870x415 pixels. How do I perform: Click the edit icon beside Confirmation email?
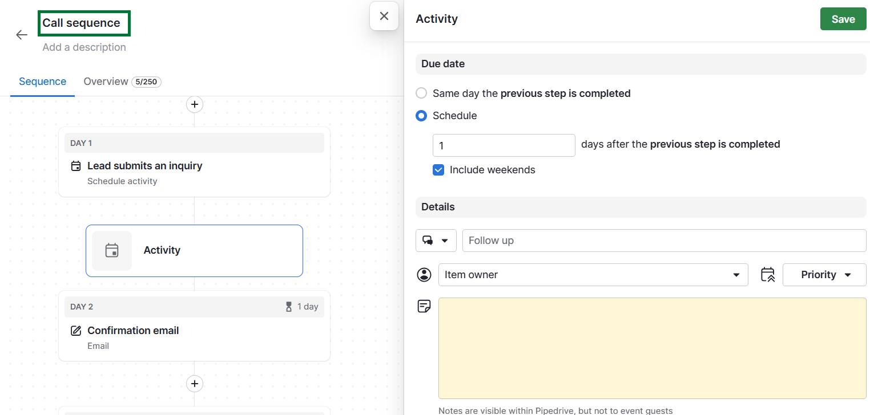point(76,331)
